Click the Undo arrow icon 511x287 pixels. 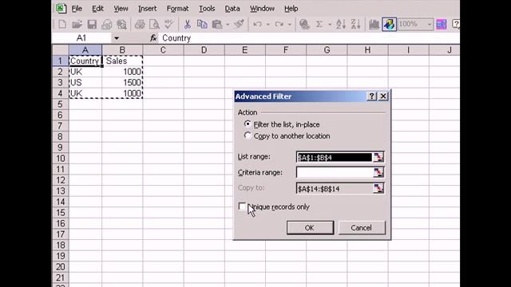pyautogui.click(x=257, y=25)
